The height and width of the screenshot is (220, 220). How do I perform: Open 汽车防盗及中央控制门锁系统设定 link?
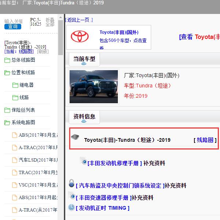120,185
